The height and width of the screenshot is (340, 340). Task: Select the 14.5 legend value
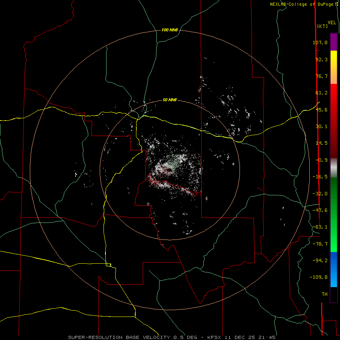[x=321, y=143]
